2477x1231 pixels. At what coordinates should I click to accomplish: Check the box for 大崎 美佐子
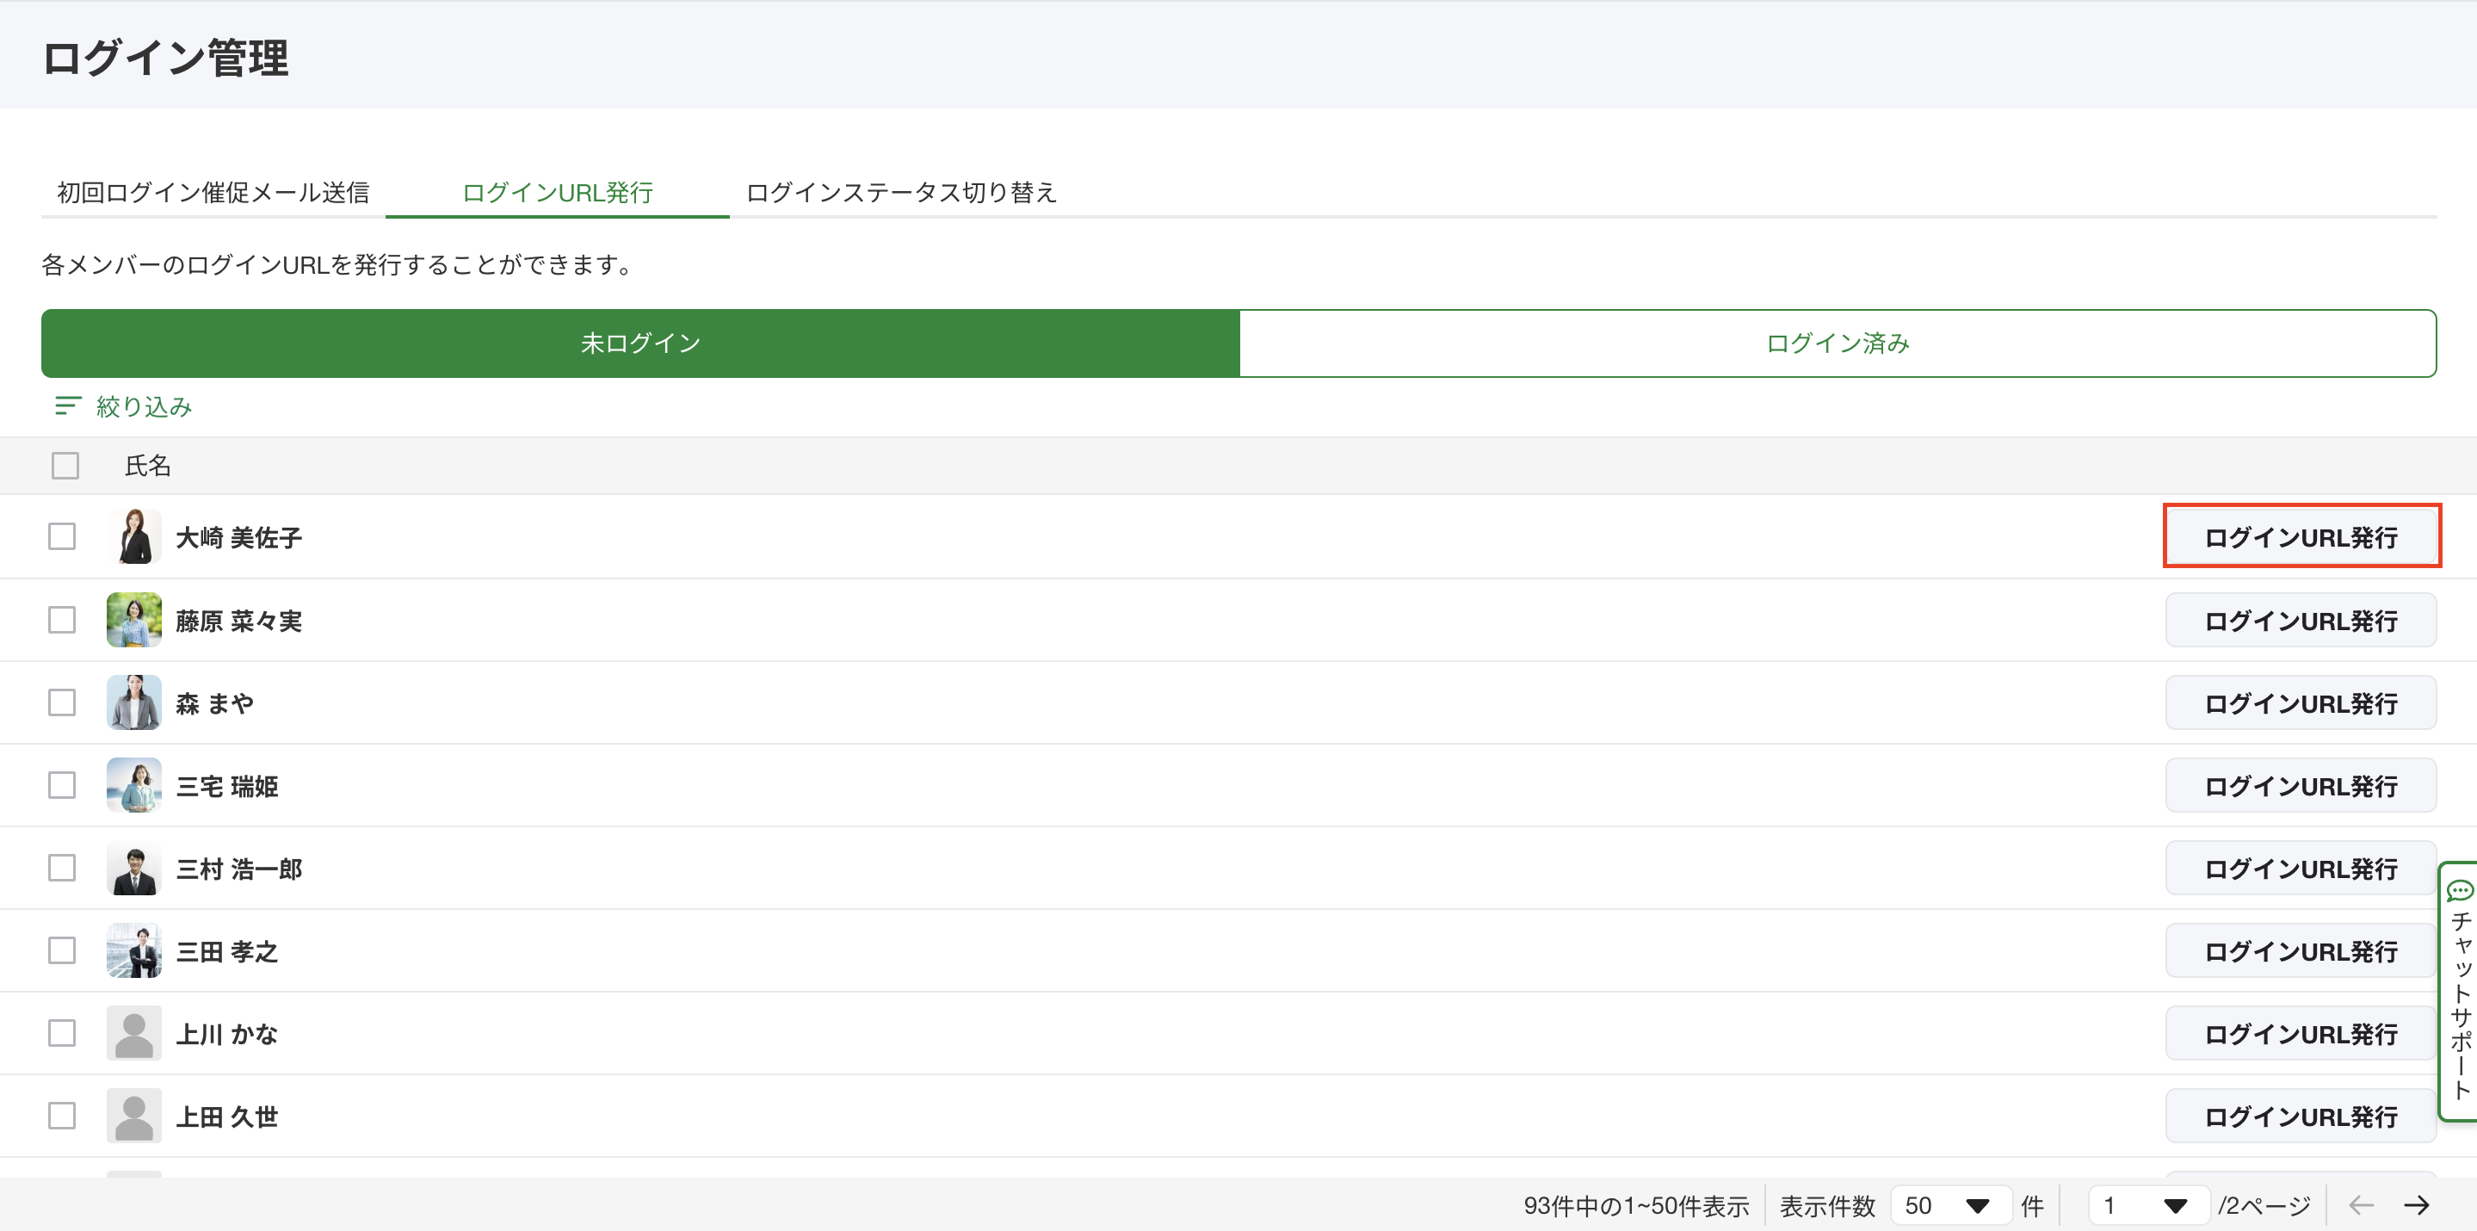[x=62, y=536]
